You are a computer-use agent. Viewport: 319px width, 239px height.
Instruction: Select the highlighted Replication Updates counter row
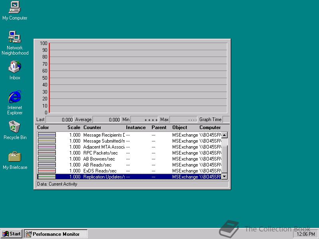pos(129,177)
